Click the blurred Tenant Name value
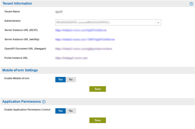This screenshot has height=129, width=195. click(59, 12)
